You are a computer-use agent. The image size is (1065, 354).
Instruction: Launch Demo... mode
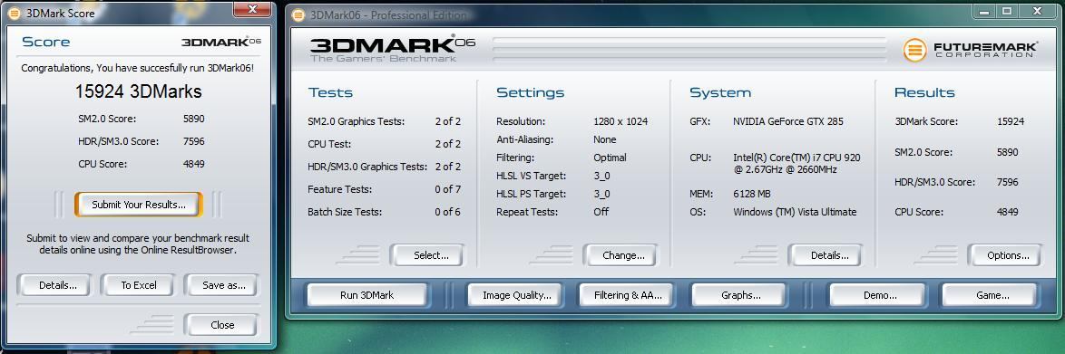880,295
